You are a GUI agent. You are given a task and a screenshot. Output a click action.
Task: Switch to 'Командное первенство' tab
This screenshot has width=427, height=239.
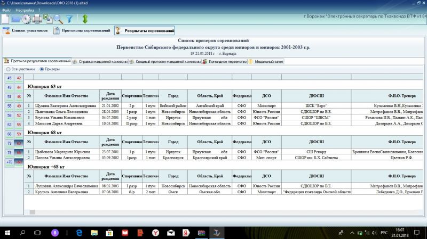[224, 61]
